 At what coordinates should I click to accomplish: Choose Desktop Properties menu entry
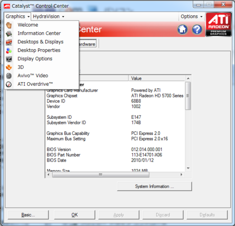[x=42, y=50]
